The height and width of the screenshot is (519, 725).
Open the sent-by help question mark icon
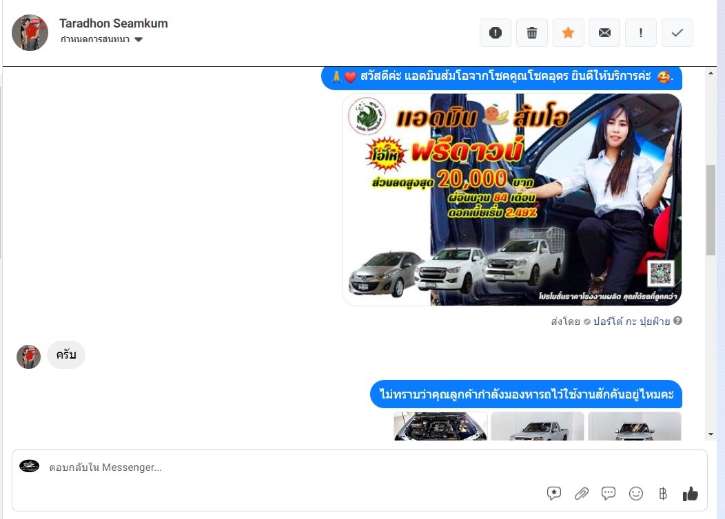pyautogui.click(x=678, y=321)
